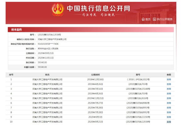Viewport: 181px width, 128px height.
Task: Open 查看 for case (2019)豫0105执15148号
Action: [169, 89]
